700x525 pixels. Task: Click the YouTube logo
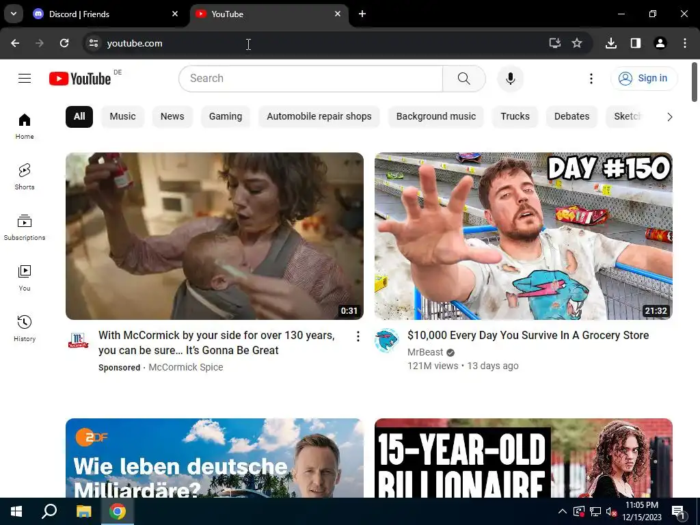tap(80, 79)
